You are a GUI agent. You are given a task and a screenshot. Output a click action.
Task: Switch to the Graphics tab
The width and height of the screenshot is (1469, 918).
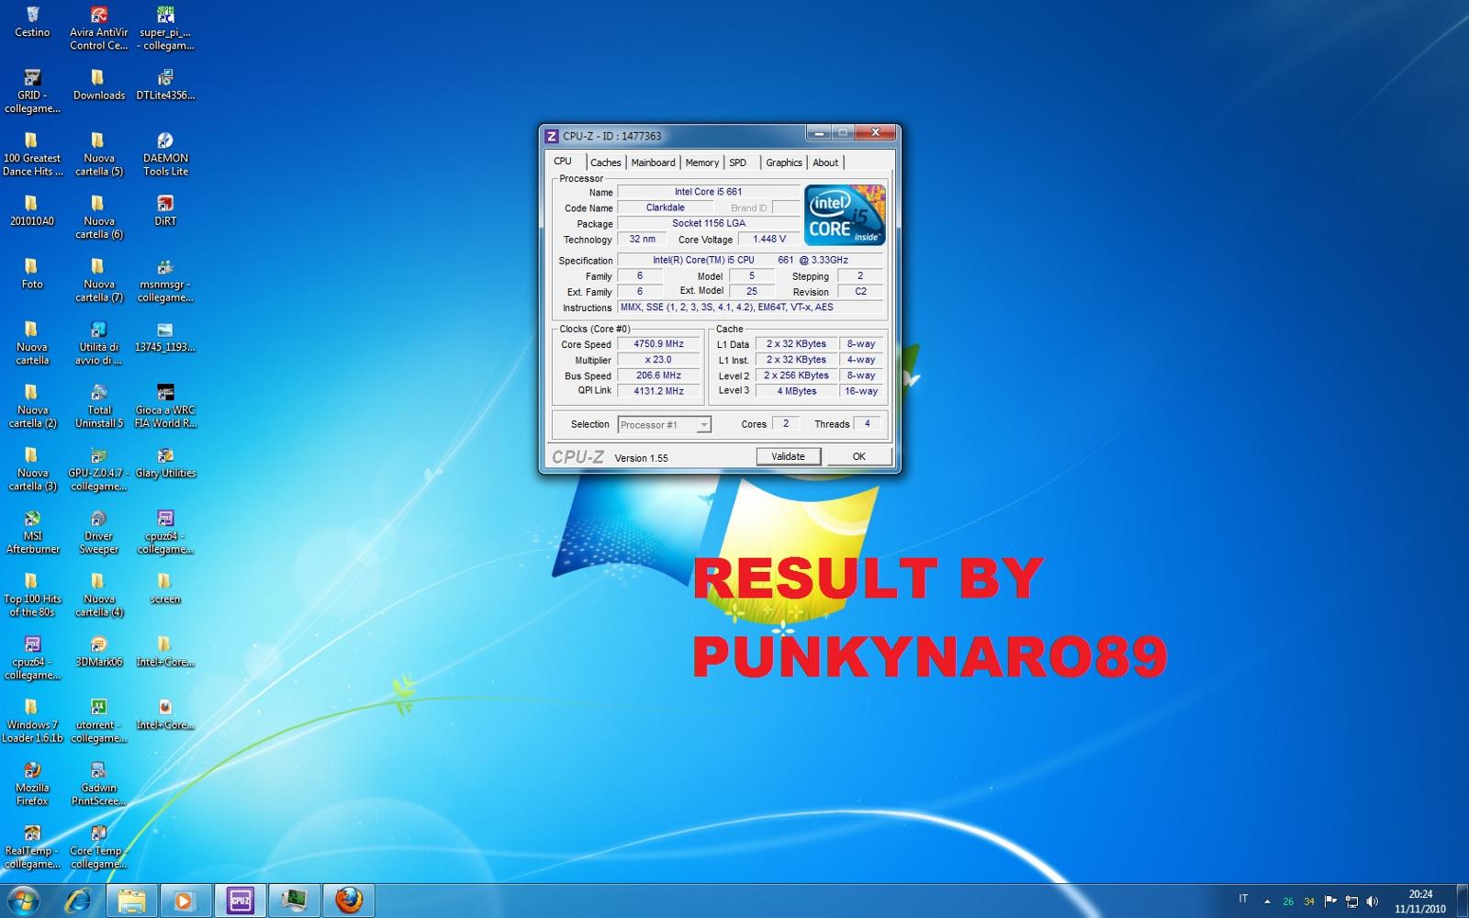point(784,162)
